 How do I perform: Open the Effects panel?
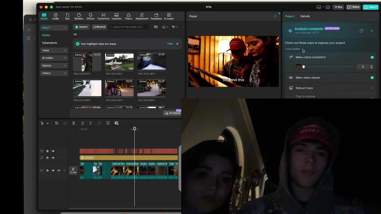90,16
